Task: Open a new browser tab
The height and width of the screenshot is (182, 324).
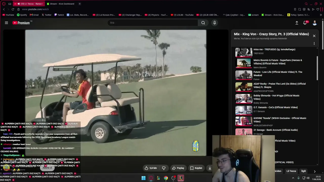Action: (x=80, y=4)
